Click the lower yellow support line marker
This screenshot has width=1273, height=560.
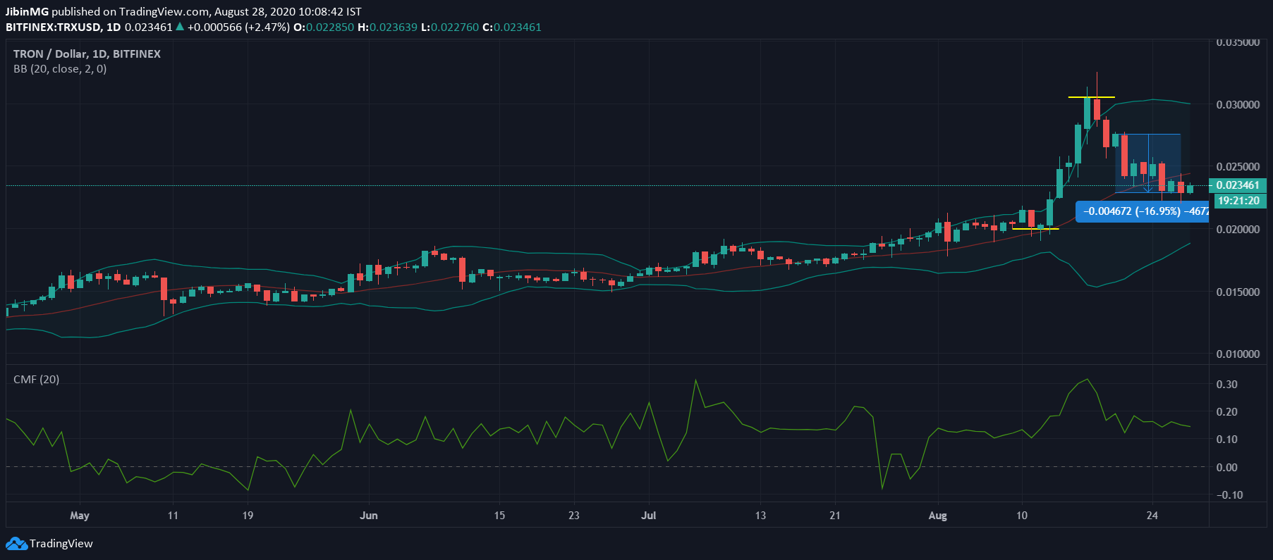[x=1035, y=228]
